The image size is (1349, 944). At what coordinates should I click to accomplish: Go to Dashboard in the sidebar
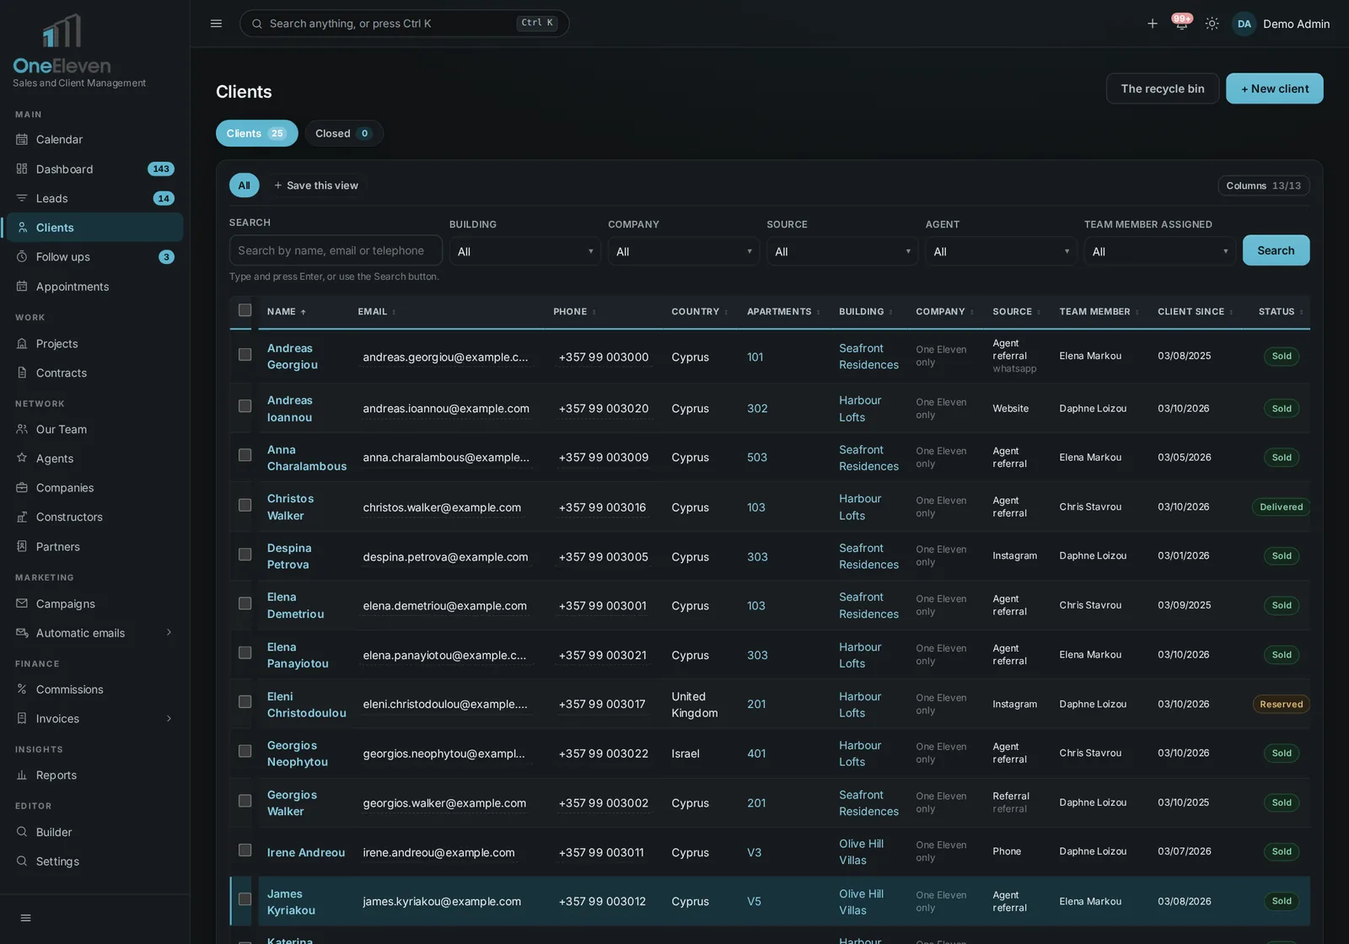pos(94,169)
